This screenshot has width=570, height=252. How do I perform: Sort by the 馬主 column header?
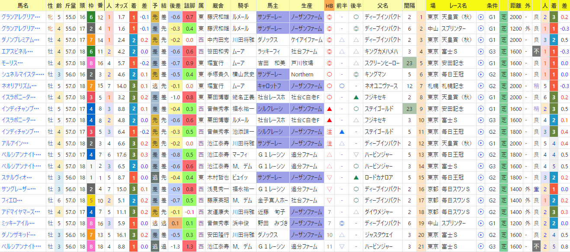(272, 6)
